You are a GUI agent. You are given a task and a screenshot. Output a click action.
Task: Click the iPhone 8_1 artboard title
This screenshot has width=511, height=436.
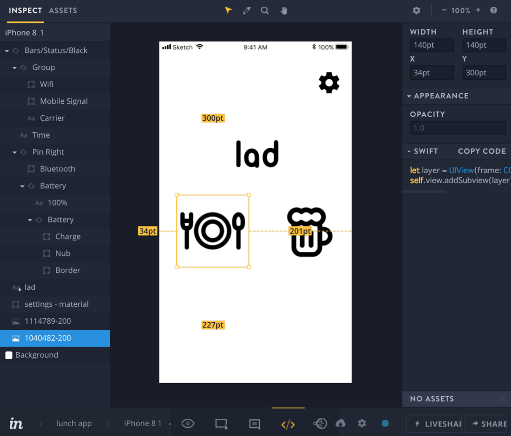[24, 32]
